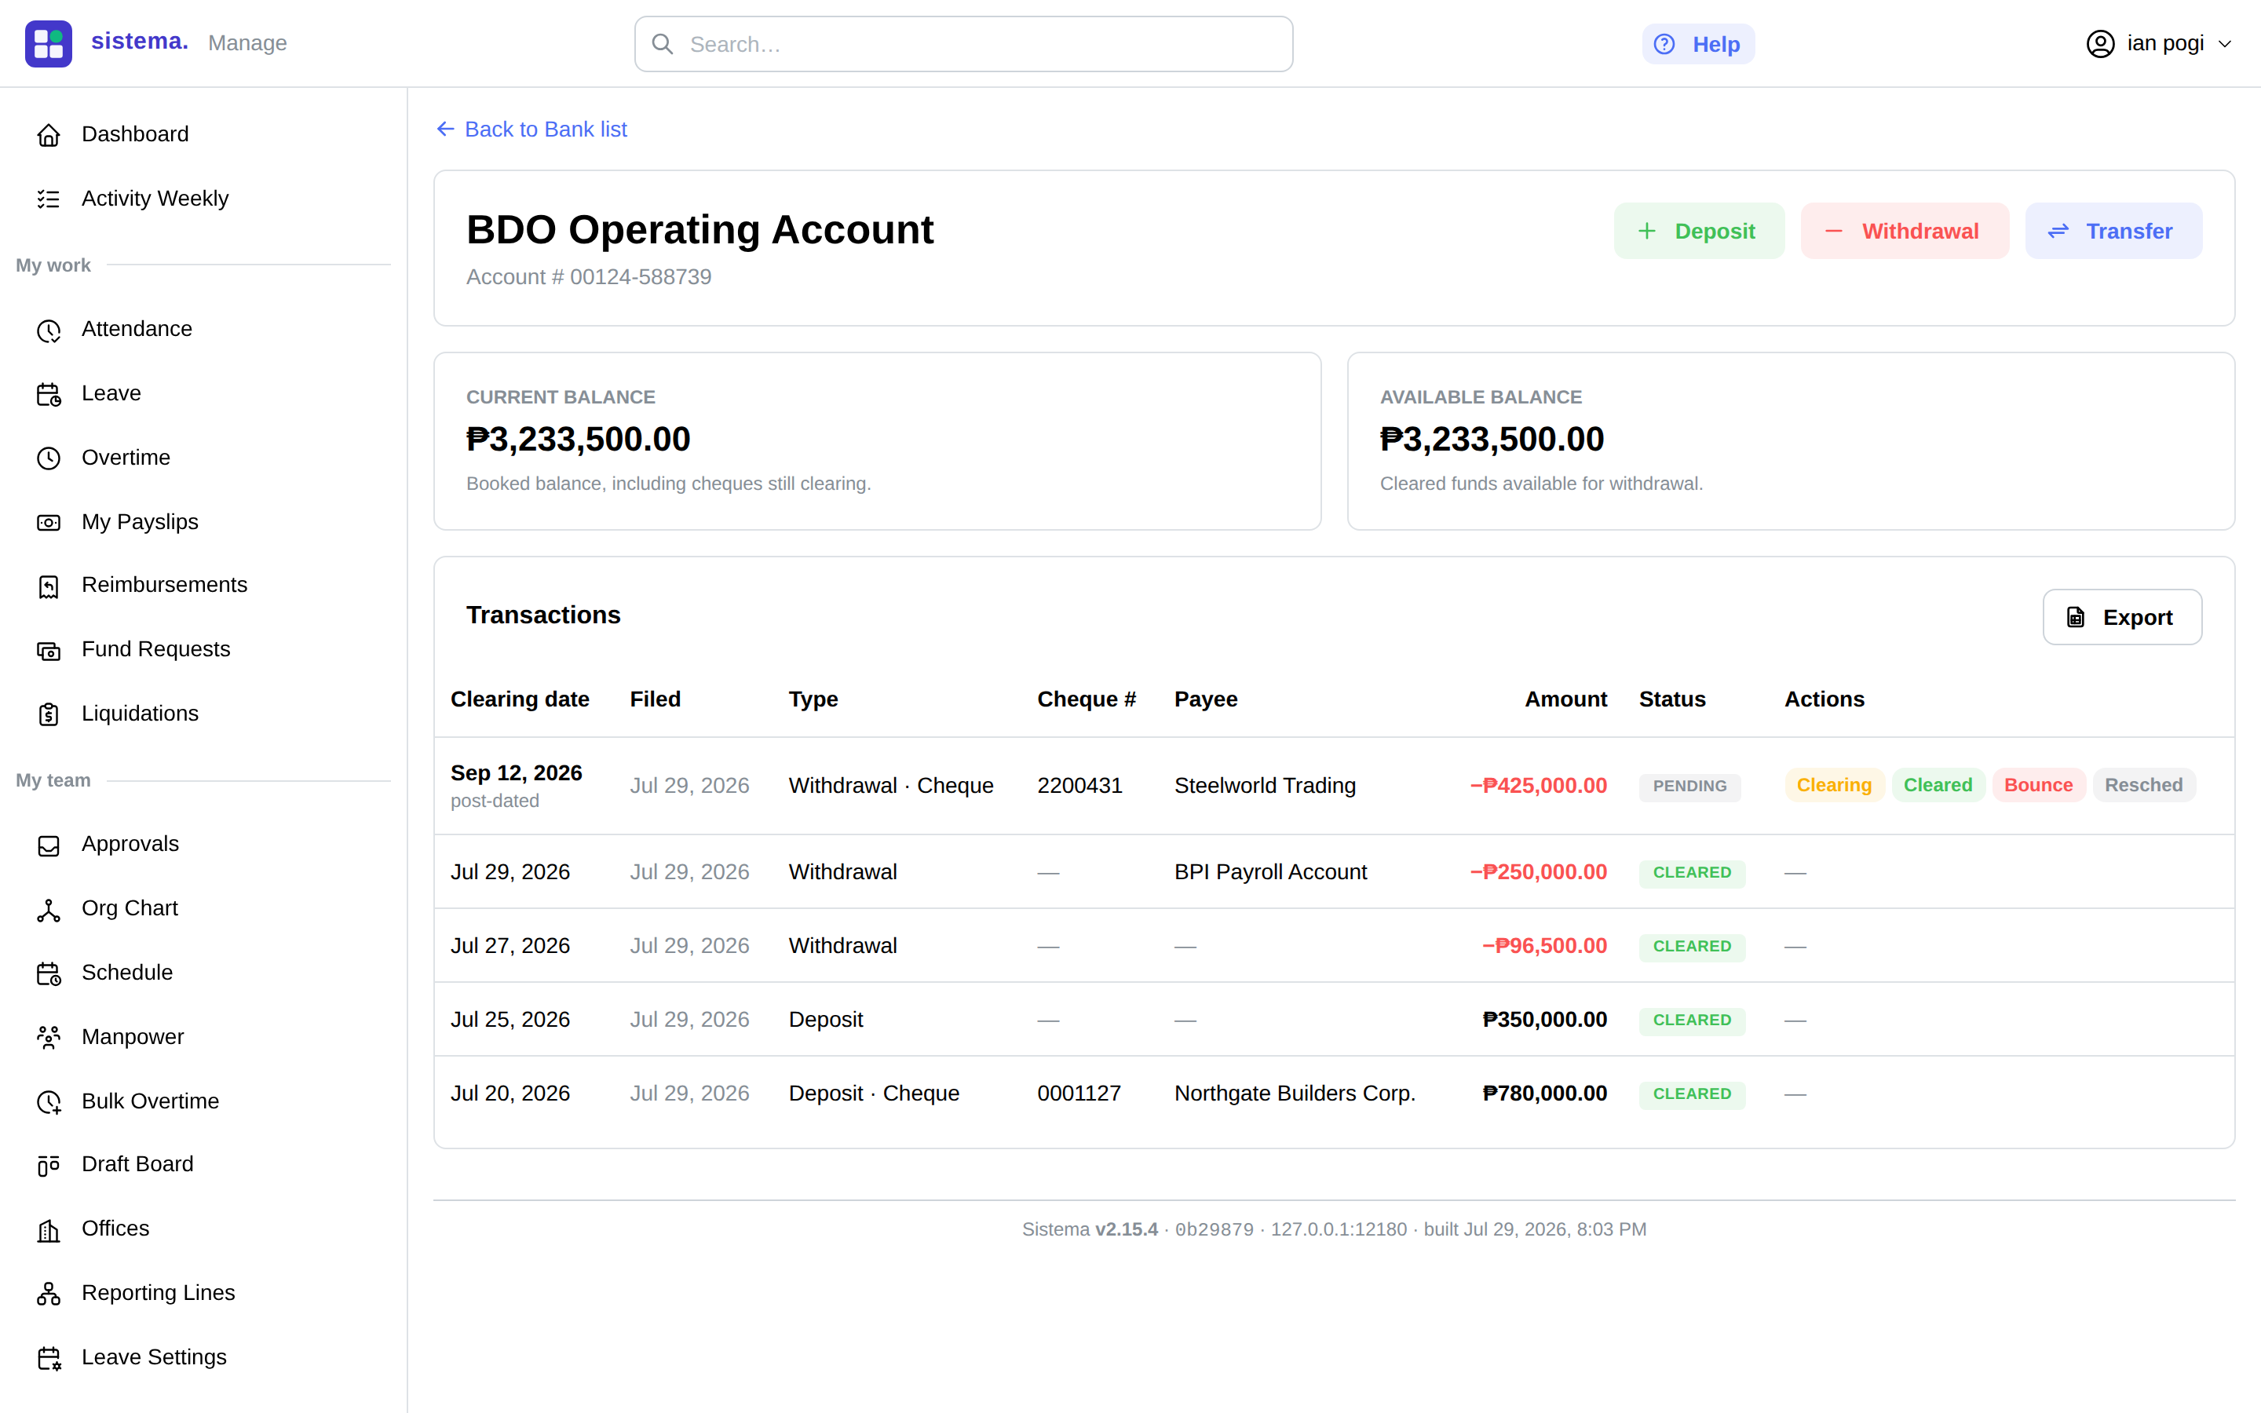The width and height of the screenshot is (2261, 1413).
Task: Follow the Back to Bank list link
Action: (531, 129)
